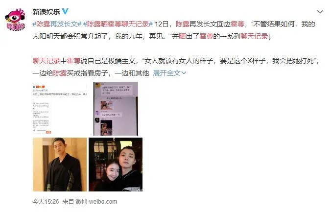
Task: Click the 新浪娱乐 account name
Action: tap(46, 12)
